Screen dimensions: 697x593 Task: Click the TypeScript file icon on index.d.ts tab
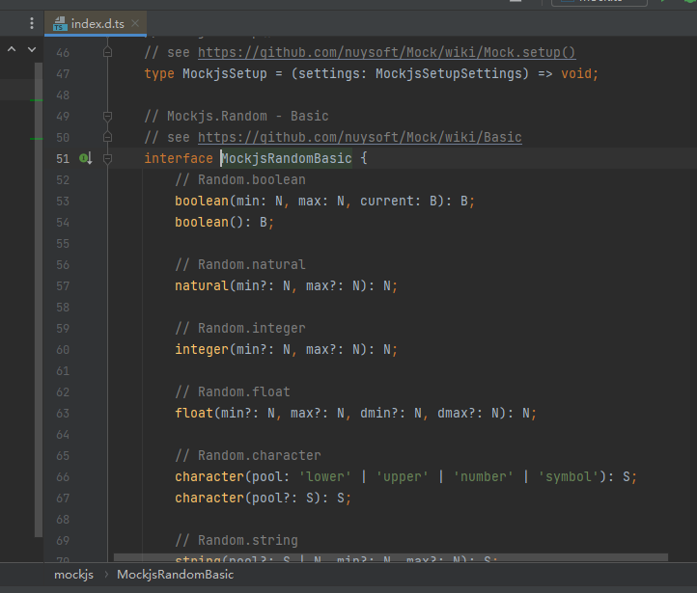click(x=60, y=22)
